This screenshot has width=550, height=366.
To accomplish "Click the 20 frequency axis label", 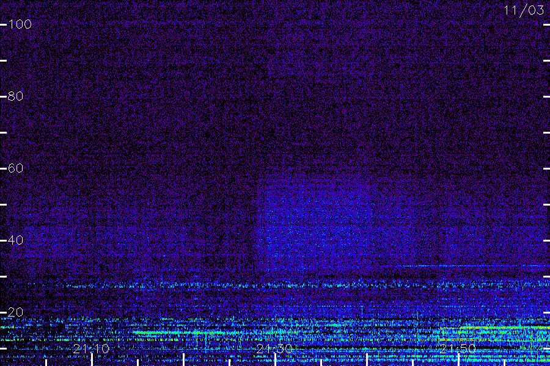I will point(15,312).
